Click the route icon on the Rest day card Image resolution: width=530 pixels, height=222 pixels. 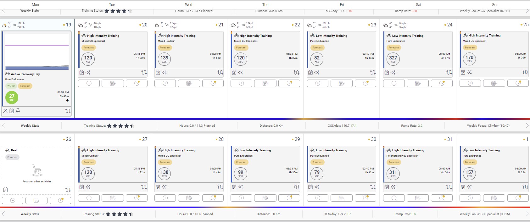coord(68,190)
